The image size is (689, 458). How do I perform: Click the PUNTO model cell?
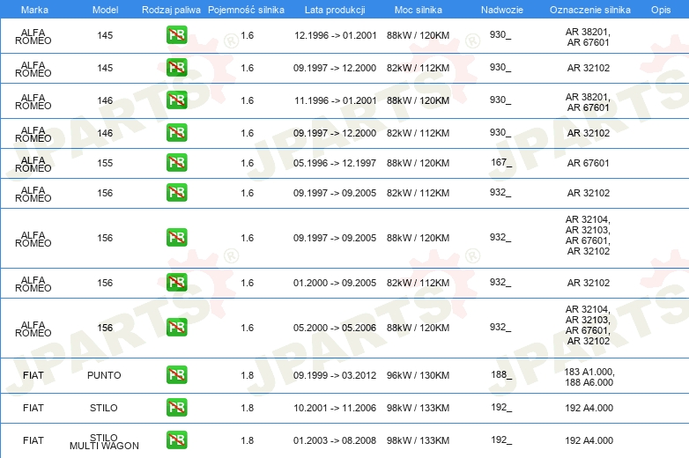point(104,375)
